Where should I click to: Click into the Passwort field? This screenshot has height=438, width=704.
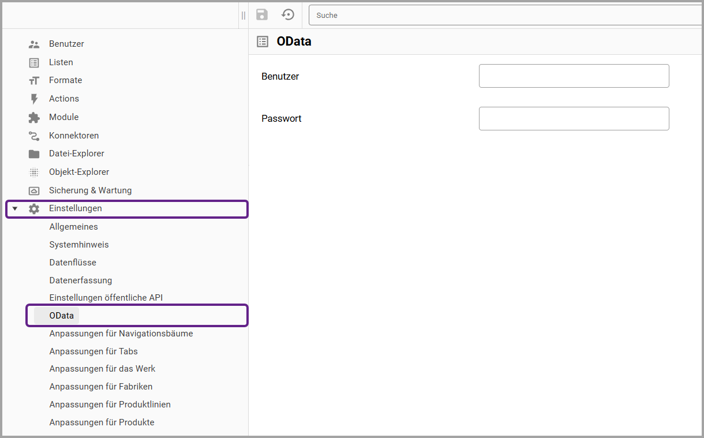(x=574, y=118)
